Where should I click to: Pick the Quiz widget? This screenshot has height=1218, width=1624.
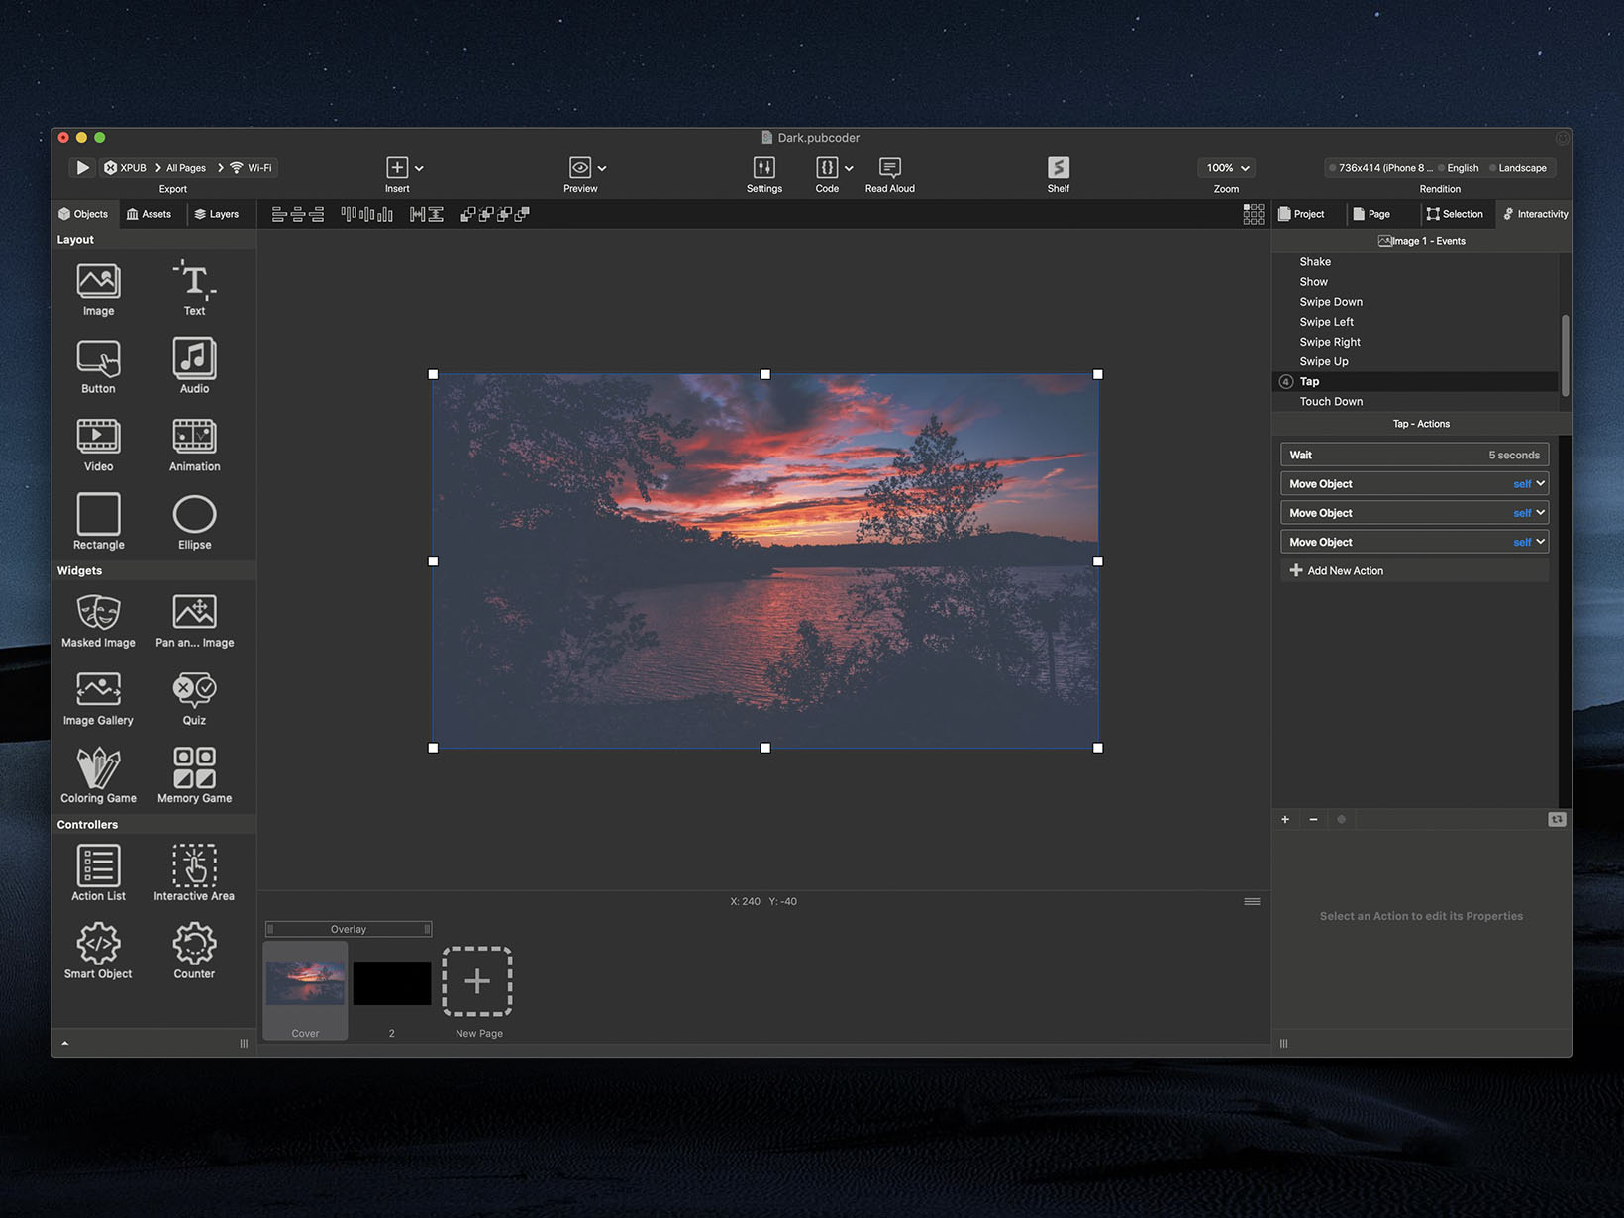(194, 691)
